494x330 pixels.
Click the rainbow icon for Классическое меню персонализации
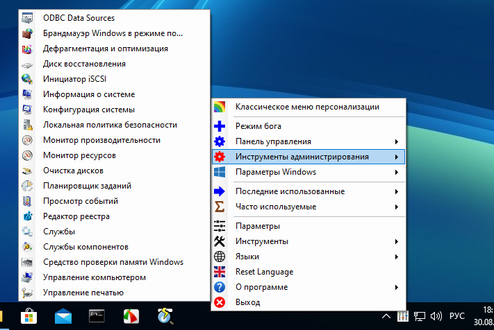coord(220,107)
